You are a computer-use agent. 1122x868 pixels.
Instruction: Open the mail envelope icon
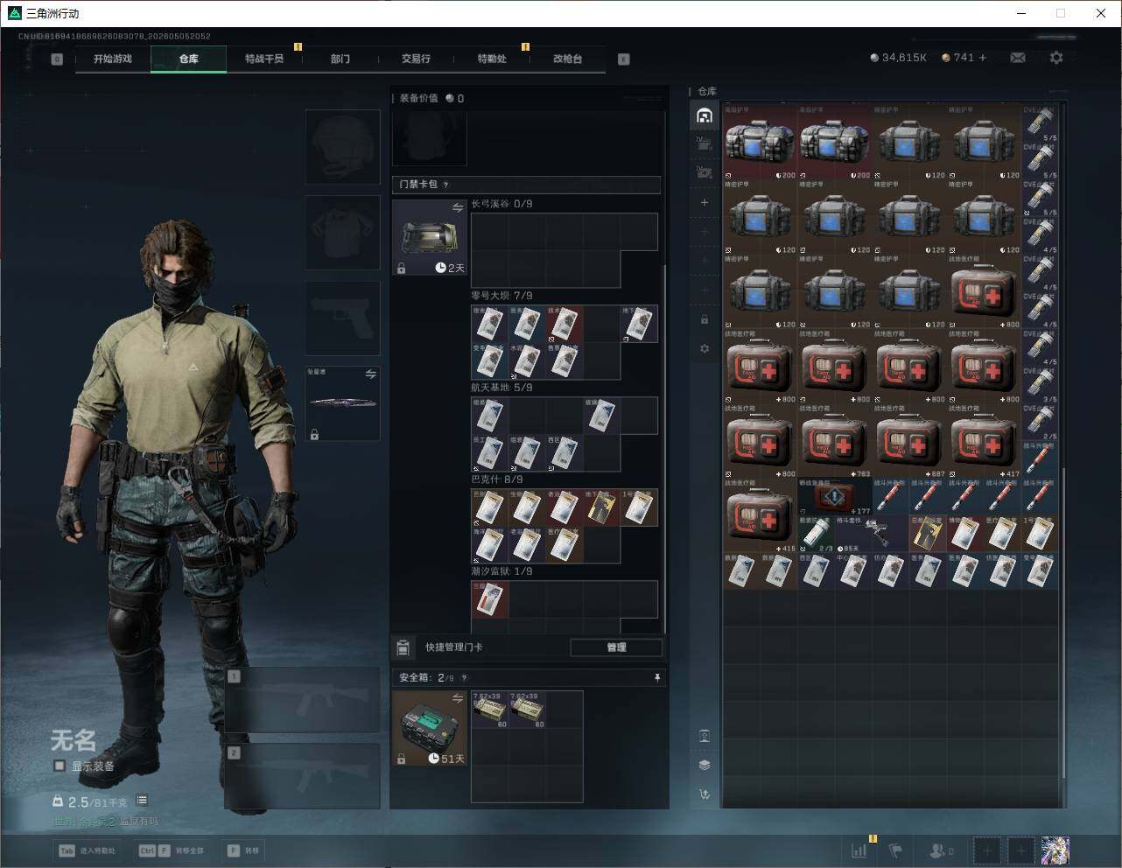(1018, 58)
